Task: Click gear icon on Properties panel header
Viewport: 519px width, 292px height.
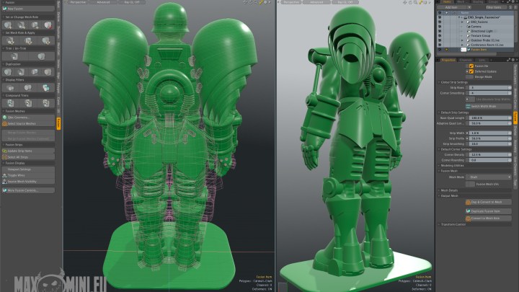Action: pos(513,60)
